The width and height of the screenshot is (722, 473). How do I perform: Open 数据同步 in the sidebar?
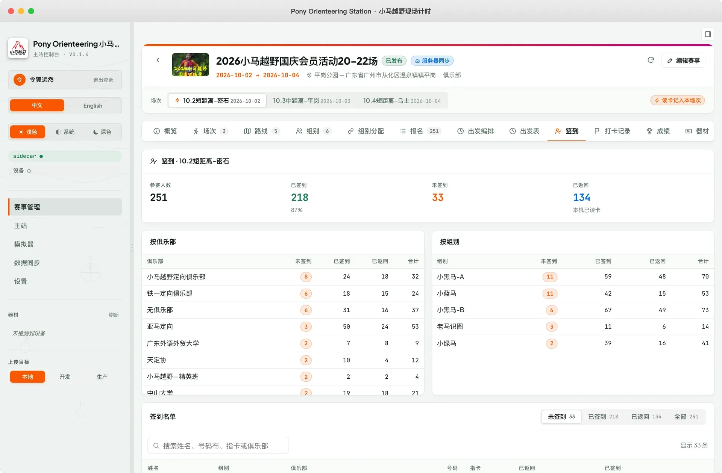click(x=65, y=263)
